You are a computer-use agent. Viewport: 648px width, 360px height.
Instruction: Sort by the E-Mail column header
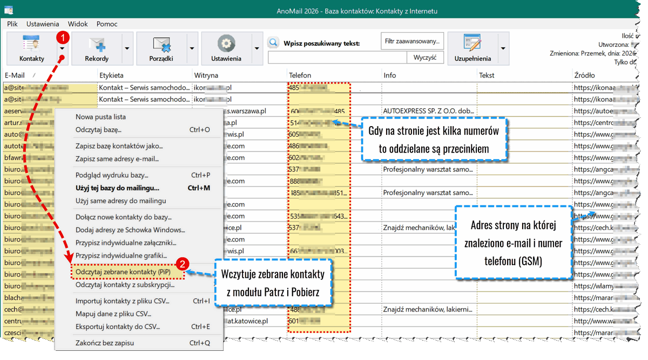[50, 75]
